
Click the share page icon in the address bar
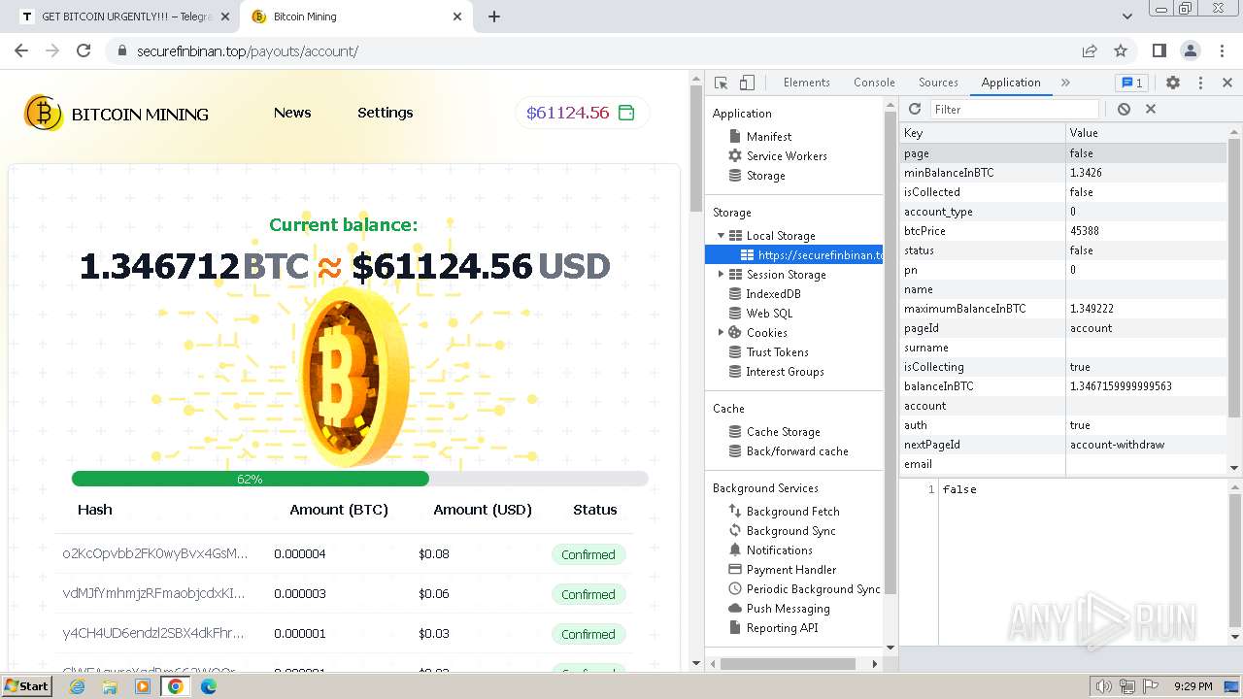[x=1090, y=50]
